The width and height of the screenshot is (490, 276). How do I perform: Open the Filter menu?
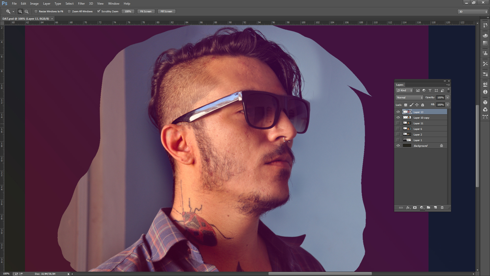(x=81, y=4)
